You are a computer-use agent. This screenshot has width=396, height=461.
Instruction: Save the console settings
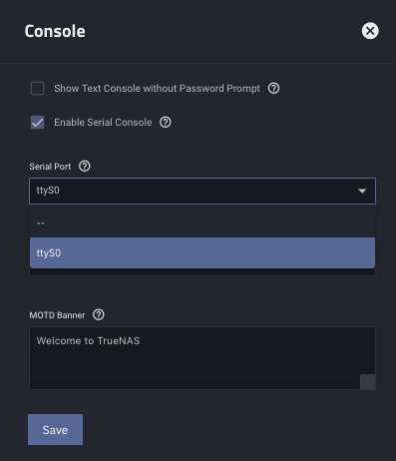click(x=55, y=429)
